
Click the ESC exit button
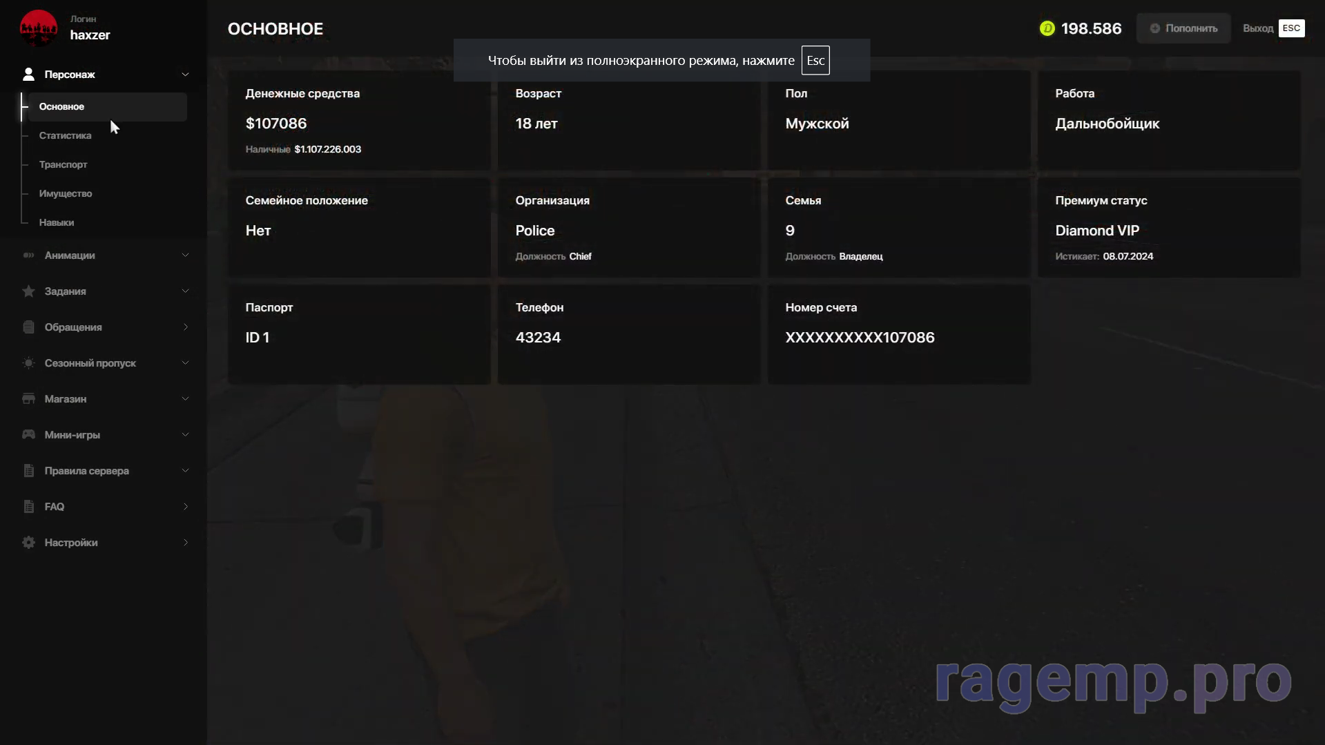tap(1290, 28)
